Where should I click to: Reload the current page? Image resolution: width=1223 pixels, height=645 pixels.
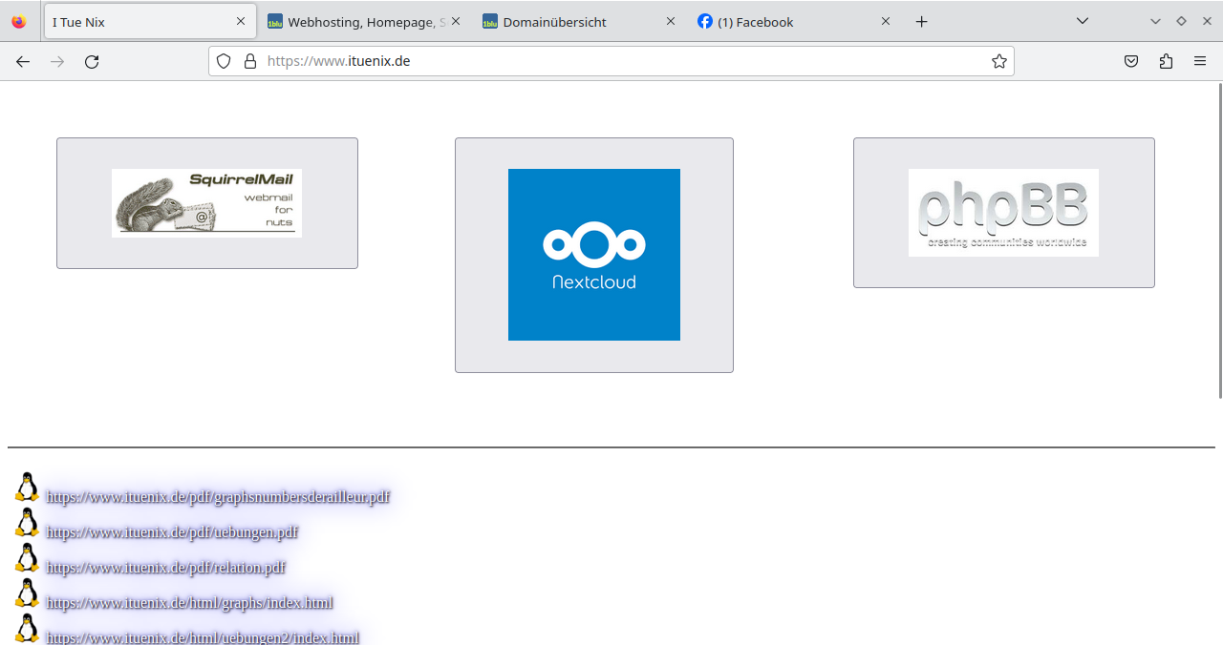pyautogui.click(x=92, y=61)
